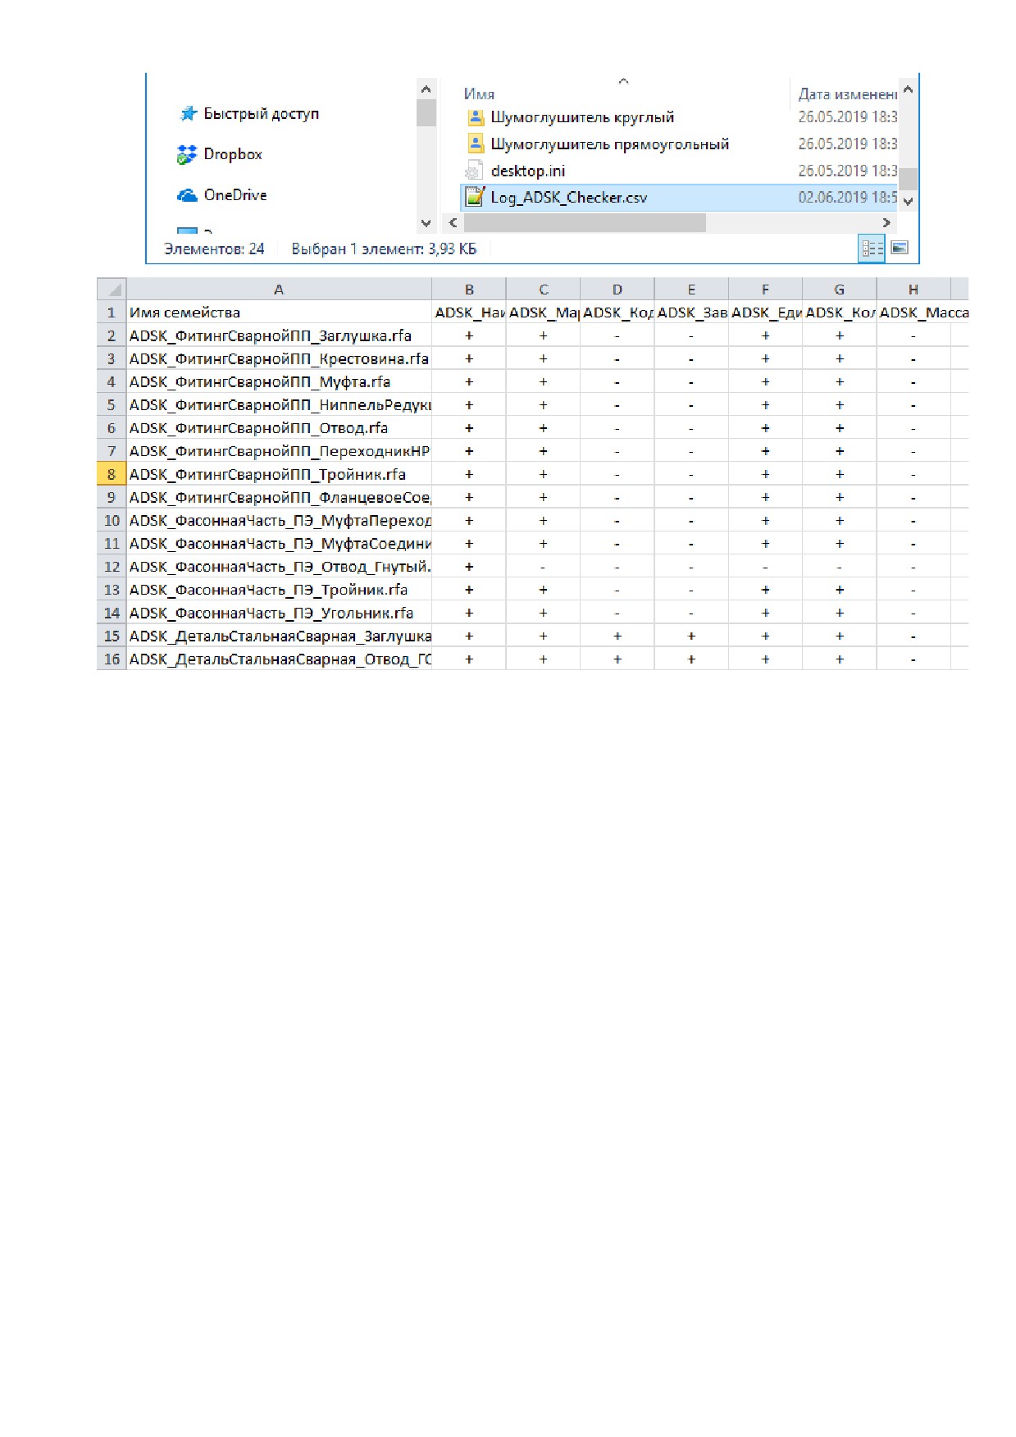Screen dimensions: 1016x1437
Task: Open folder Шумоглушитель прямоугольный
Action: click(x=609, y=144)
